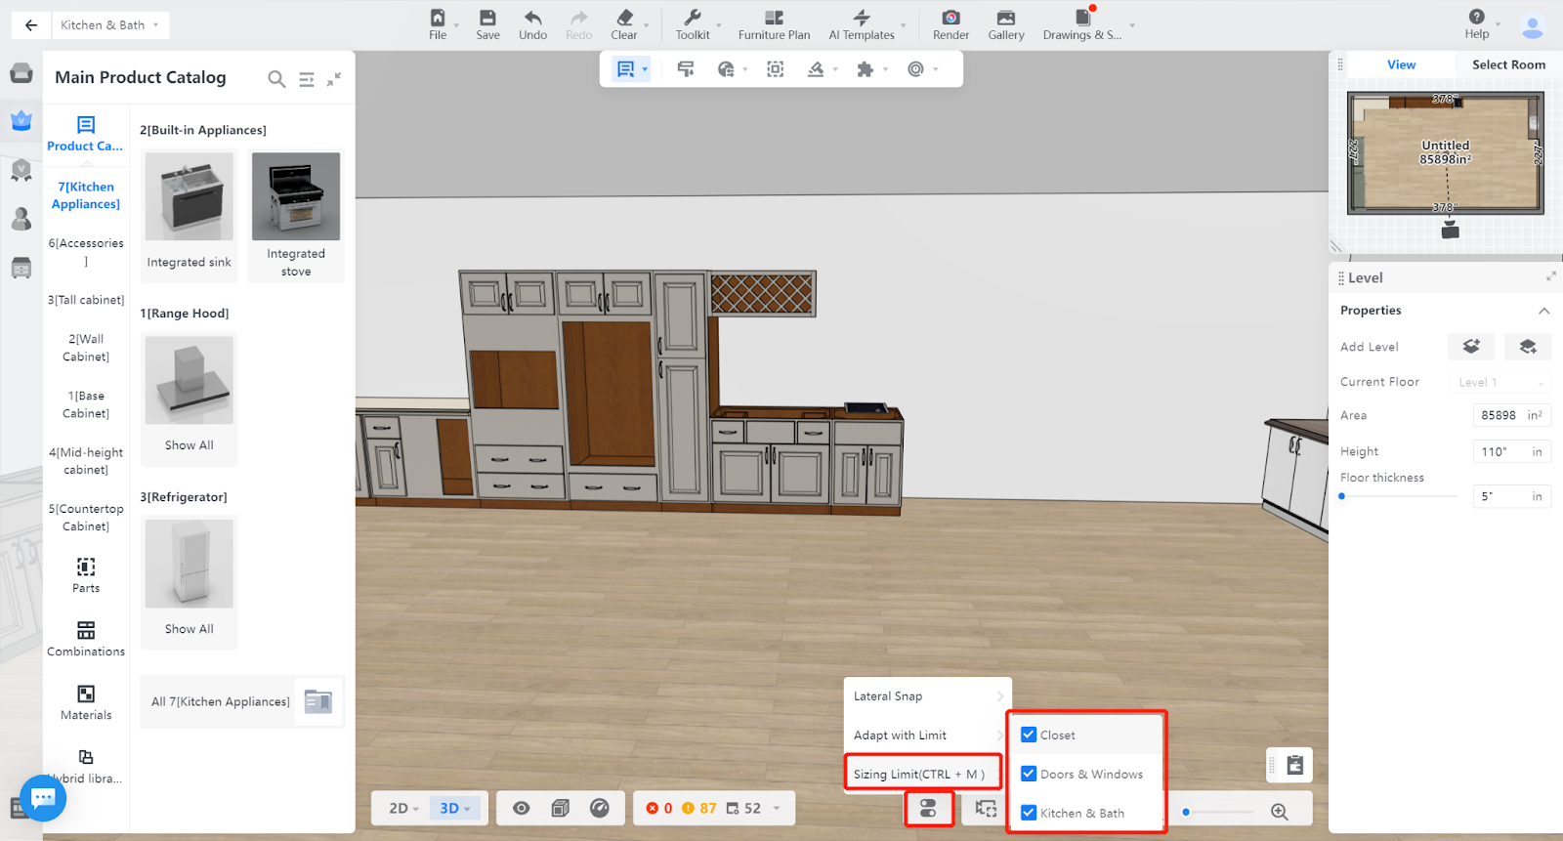Switch to the Select Room tab
This screenshot has width=1563, height=841.
tap(1508, 64)
